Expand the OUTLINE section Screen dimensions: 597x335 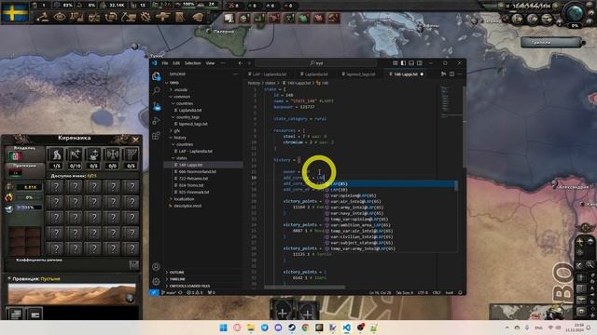176,273
